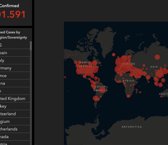Select the United Kingdom country row
The height and width of the screenshot is (145, 168).
[15, 99]
